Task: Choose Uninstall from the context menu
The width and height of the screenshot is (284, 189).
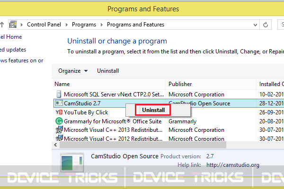Action: point(153,110)
